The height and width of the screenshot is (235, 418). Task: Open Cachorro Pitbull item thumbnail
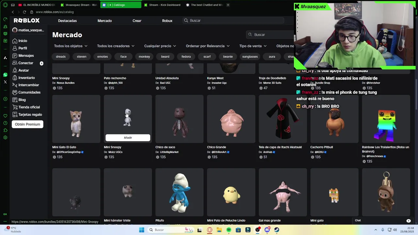pos(334,119)
